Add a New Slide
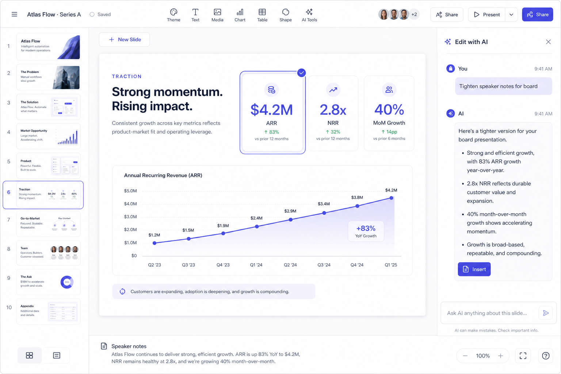Screen dimensions: 561x374 click(125, 39)
